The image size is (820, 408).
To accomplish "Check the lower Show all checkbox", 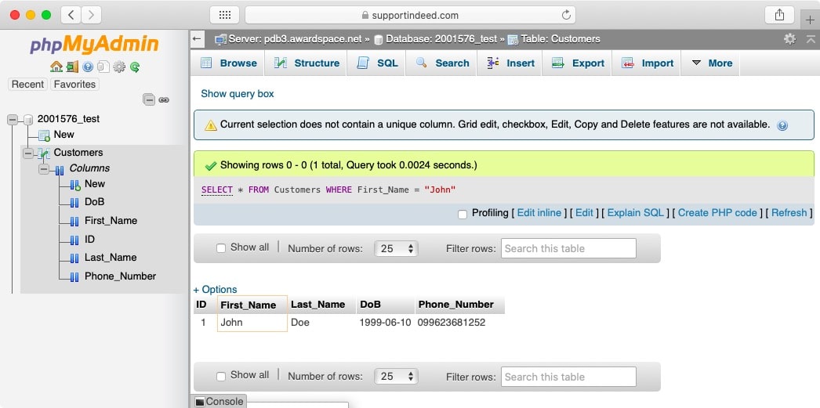I will pyautogui.click(x=221, y=376).
